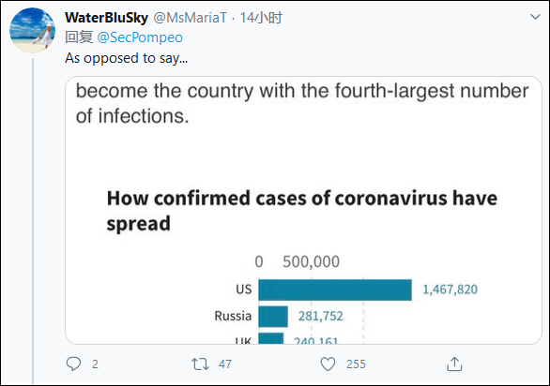Retweet using the retweet arrows icon

200,364
